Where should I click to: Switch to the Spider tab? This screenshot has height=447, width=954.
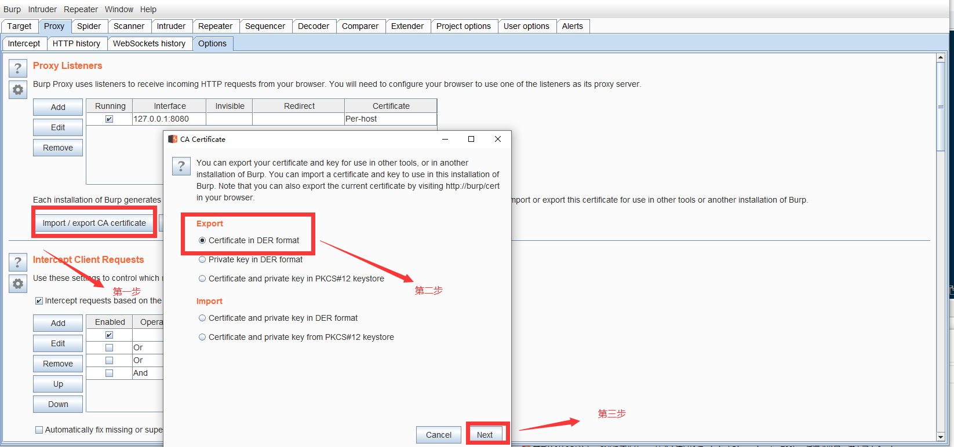tap(89, 26)
